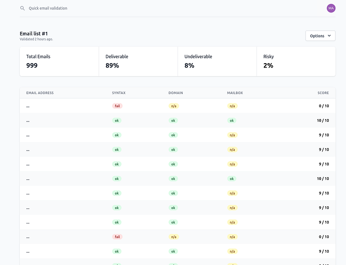The image size is (346, 265).
Task: Click the yellow domain n/a badge in first row
Action: (174, 106)
